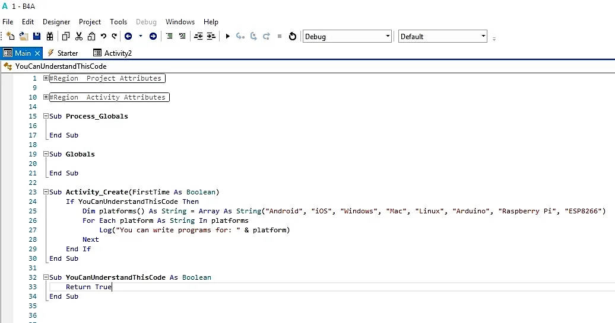Open the Designer menu
The image size is (615, 323).
coord(56,22)
